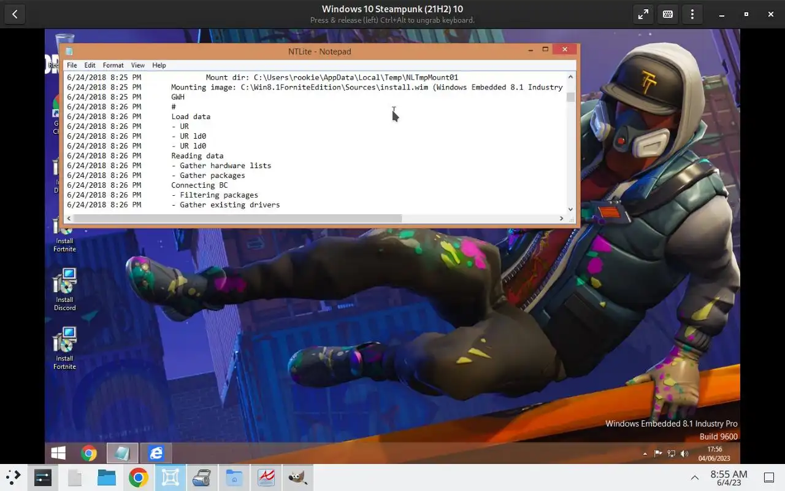Click the 'Load data' log entry

(x=191, y=117)
